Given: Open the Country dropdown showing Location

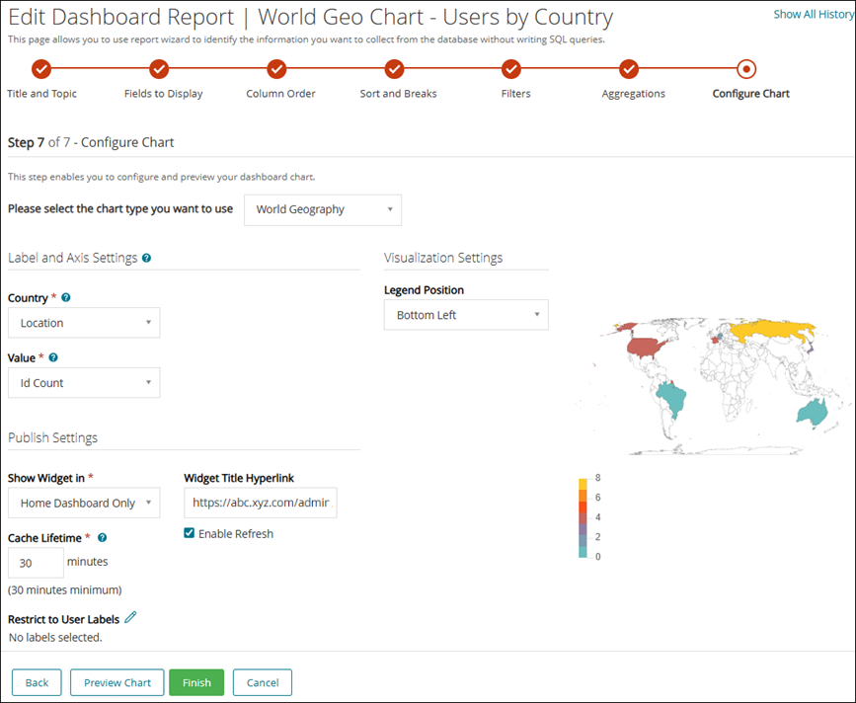Looking at the screenshot, I should click(x=84, y=323).
